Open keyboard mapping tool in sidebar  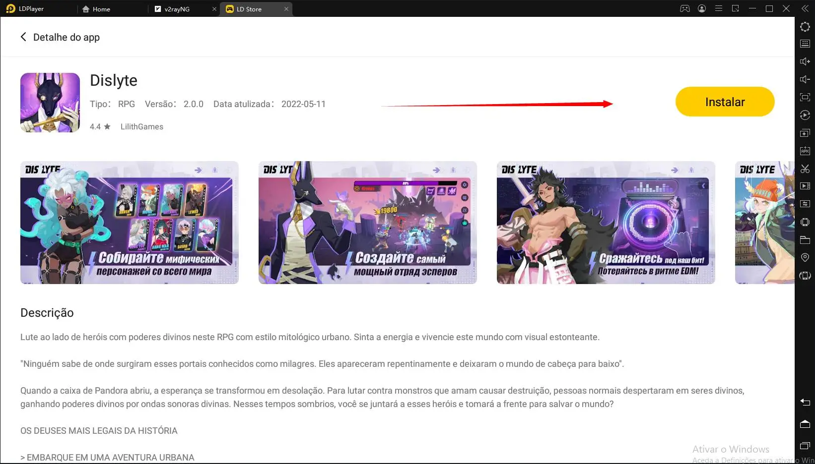(805, 44)
